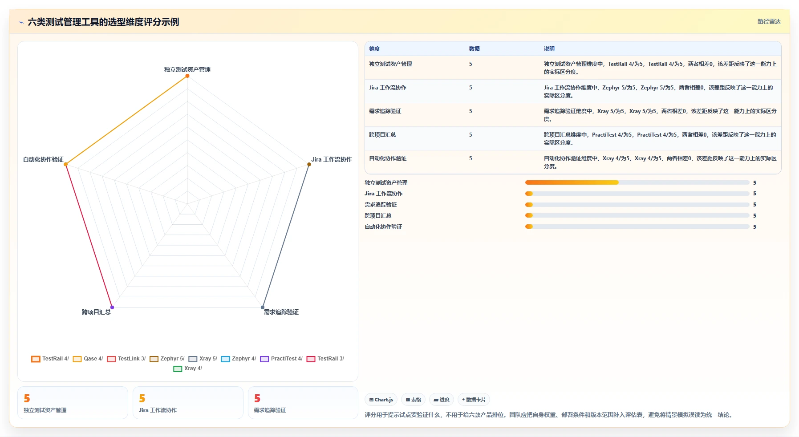Screen dimensions: 799x437
Task: Click the 说明 column header
Action: coord(549,49)
